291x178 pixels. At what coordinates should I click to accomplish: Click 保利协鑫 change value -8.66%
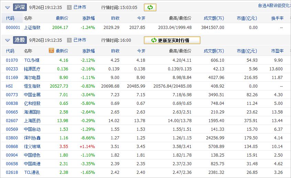pos(88,138)
